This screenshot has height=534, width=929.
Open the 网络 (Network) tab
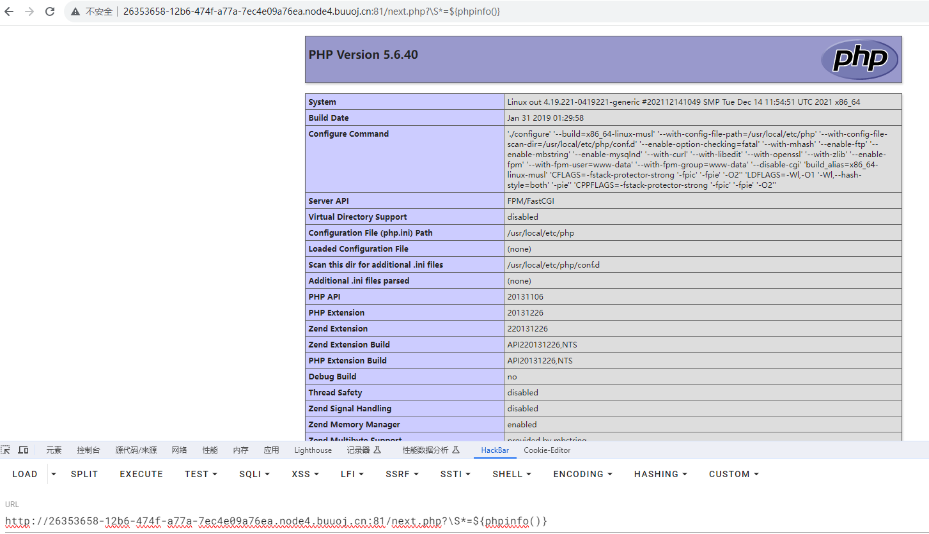[179, 450]
